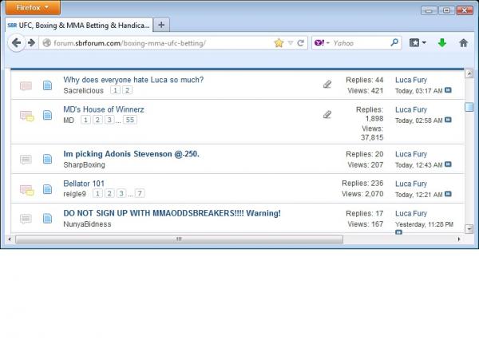Bookmark this page with the star icon
The image size is (479, 356).
click(279, 42)
